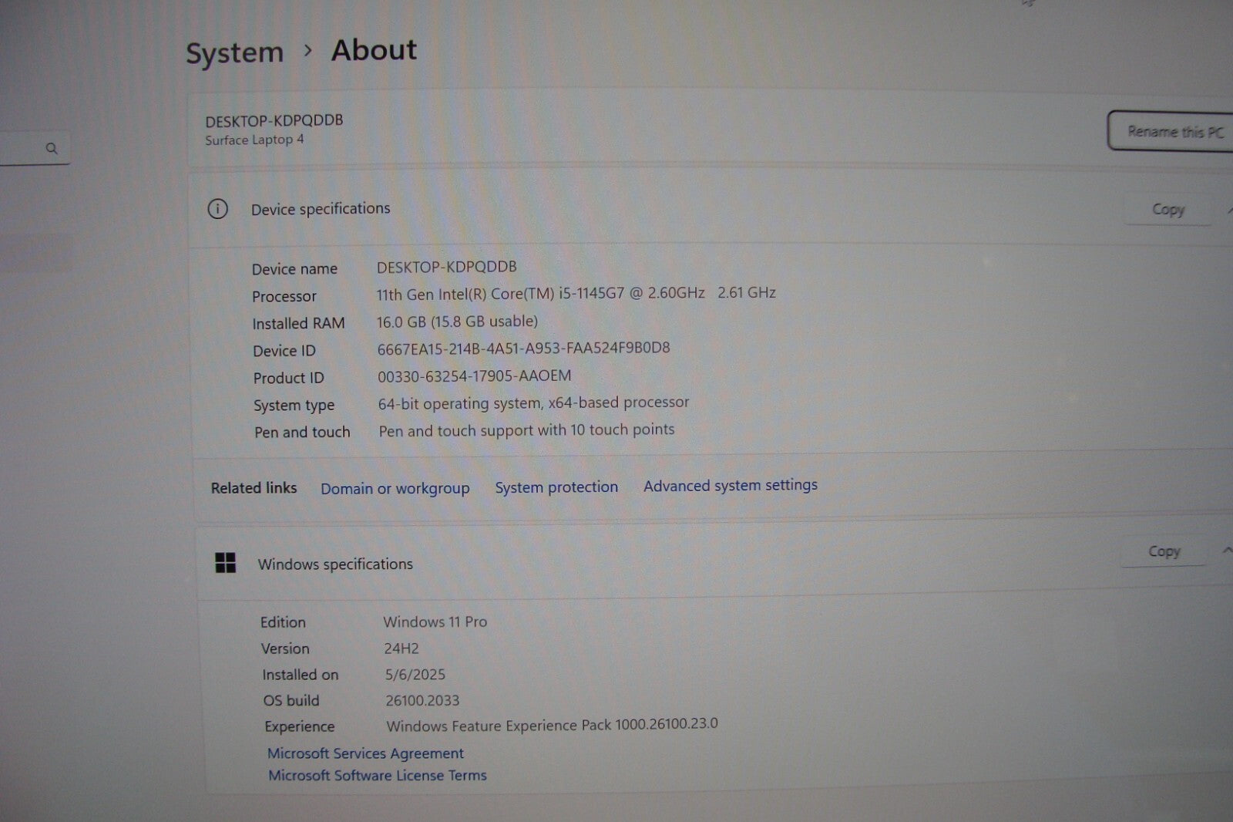Click the Device ID value text
This screenshot has height=822, width=1233.
523,349
